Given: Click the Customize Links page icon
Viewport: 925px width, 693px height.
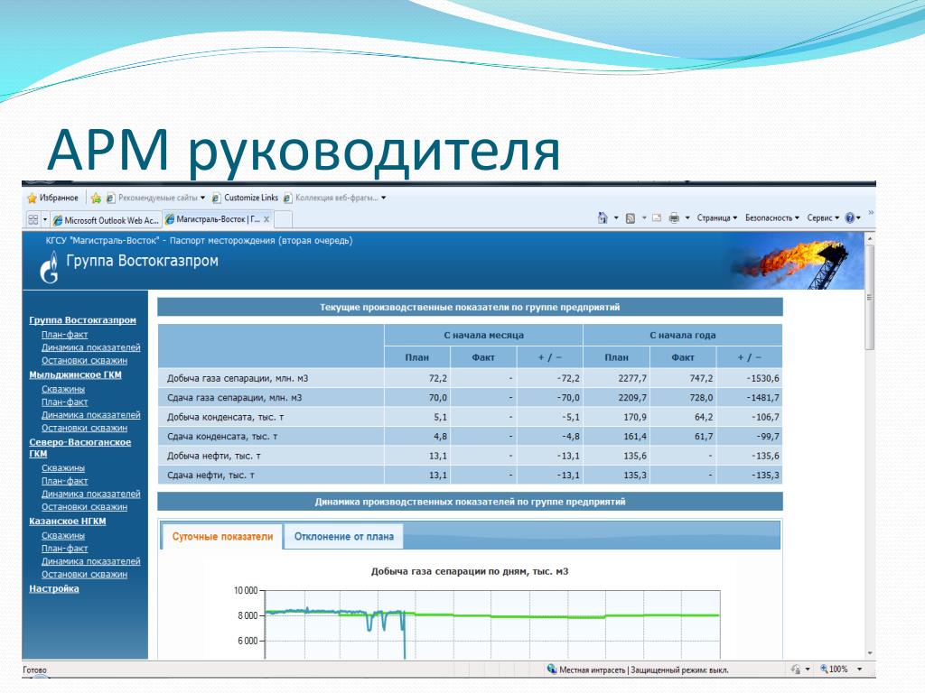Looking at the screenshot, I should pos(217,198).
